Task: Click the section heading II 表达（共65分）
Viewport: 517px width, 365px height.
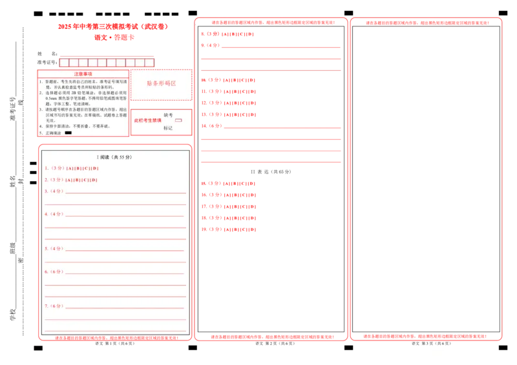Action: click(271, 172)
